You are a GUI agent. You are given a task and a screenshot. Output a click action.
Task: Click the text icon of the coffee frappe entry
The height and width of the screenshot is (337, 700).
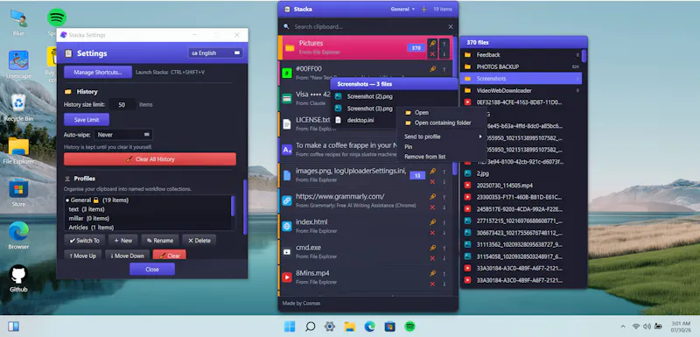pyautogui.click(x=287, y=150)
